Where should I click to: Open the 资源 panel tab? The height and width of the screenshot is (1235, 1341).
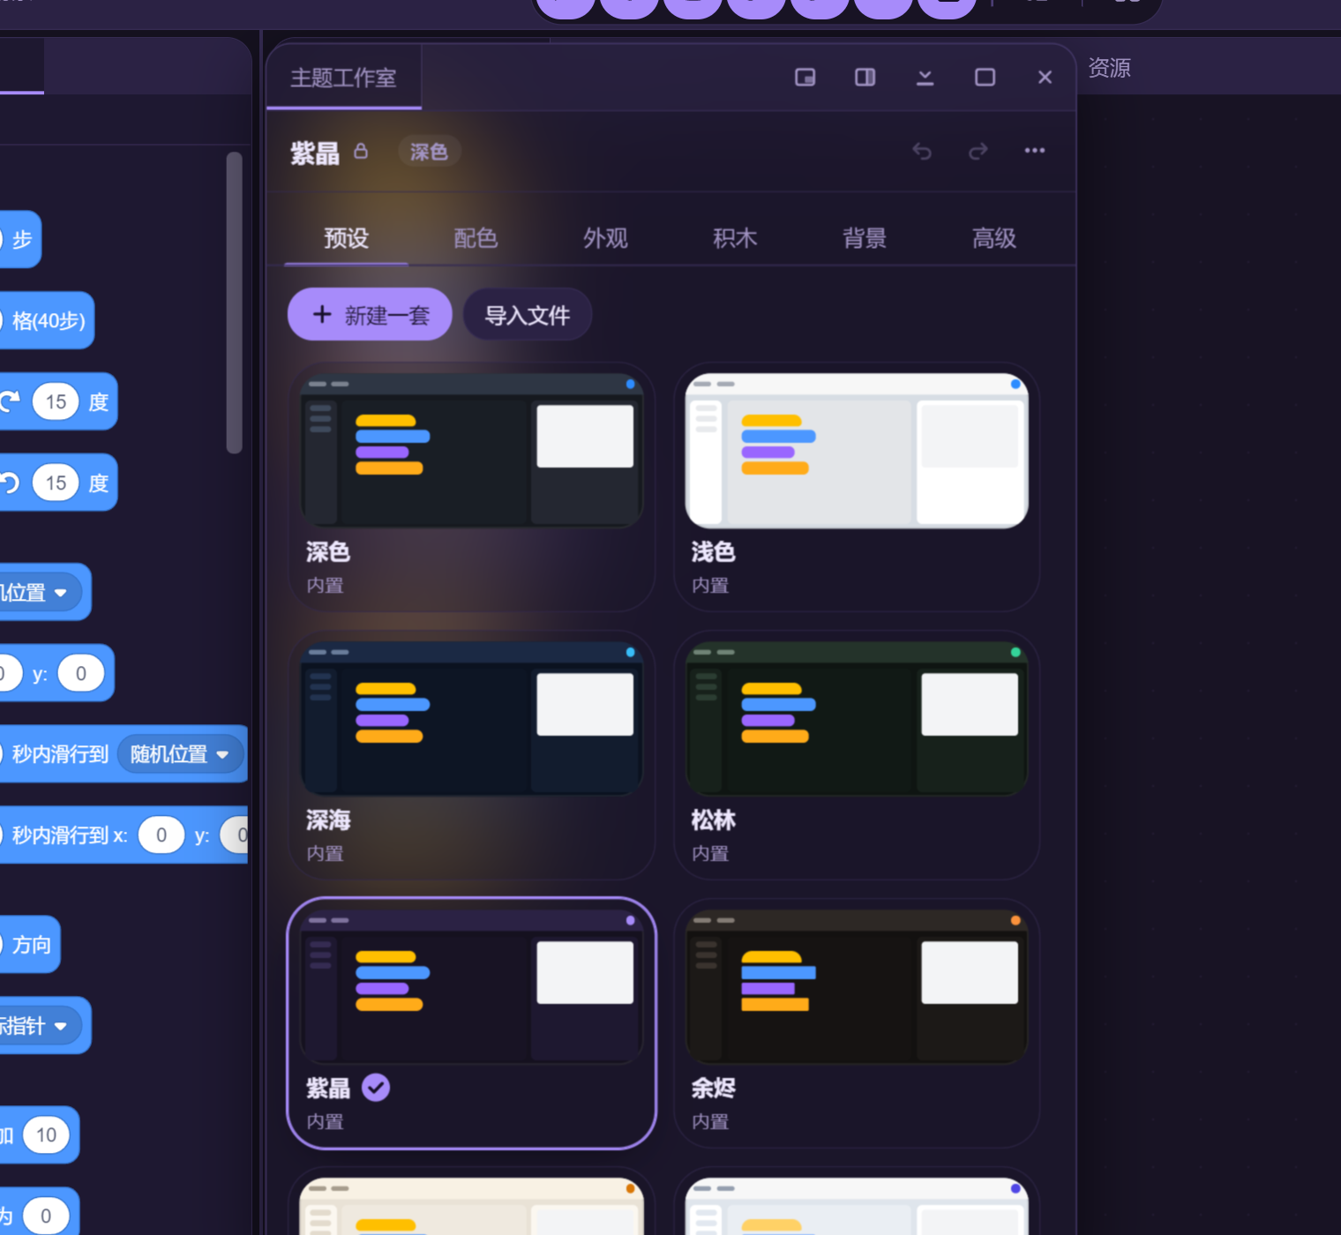1109,68
